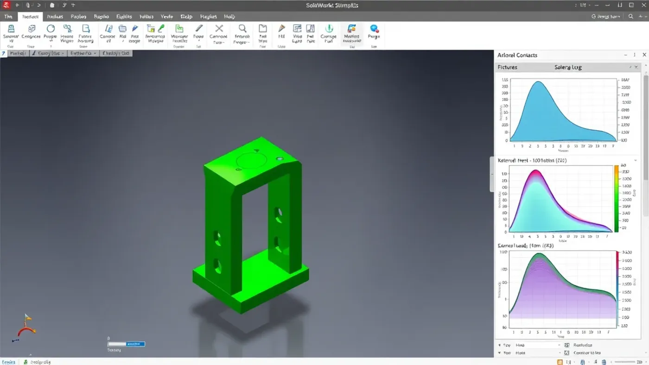Click the side panel vertical scrollbar
This screenshot has height=365, width=649.
pos(646,127)
